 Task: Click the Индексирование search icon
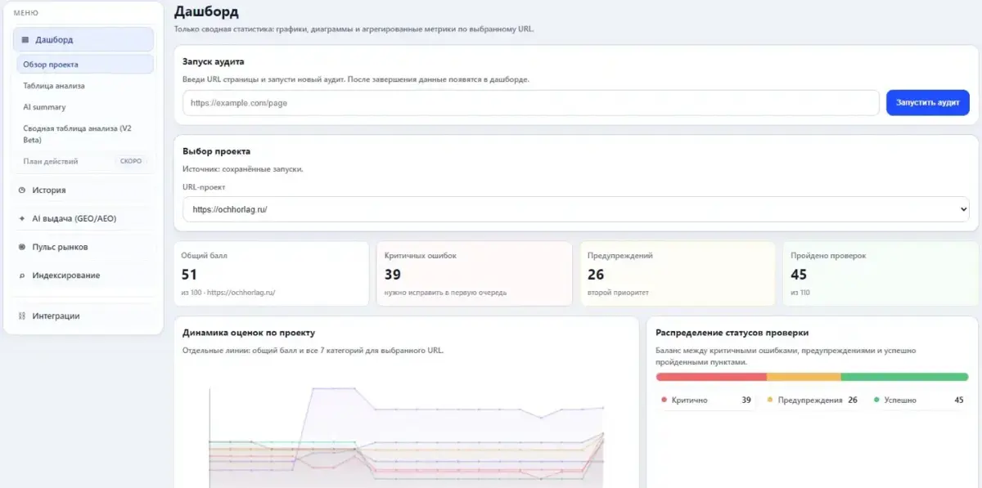(x=22, y=275)
